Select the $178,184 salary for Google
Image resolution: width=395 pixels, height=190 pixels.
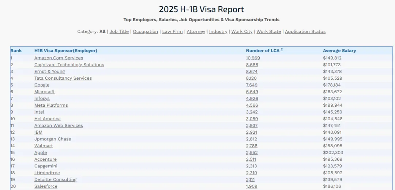coord(332,85)
